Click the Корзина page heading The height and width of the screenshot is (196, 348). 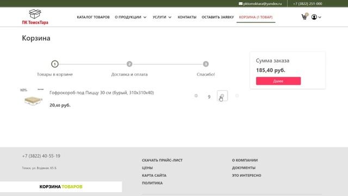[x=36, y=38]
